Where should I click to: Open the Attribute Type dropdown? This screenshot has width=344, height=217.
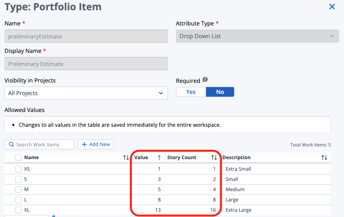(257, 36)
